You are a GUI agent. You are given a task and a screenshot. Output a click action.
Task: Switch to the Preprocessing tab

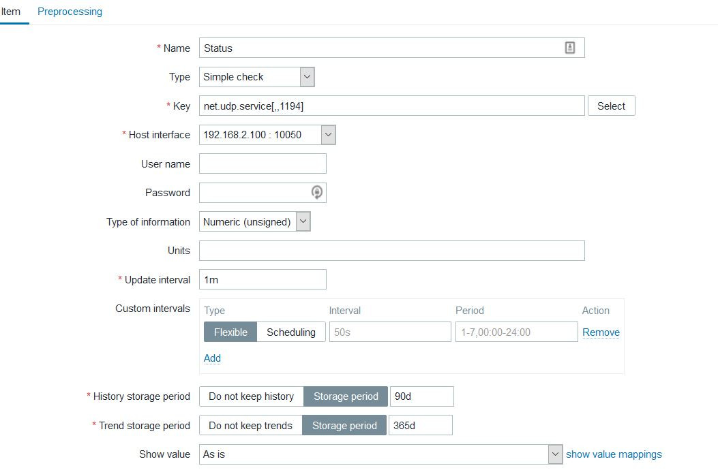point(70,12)
